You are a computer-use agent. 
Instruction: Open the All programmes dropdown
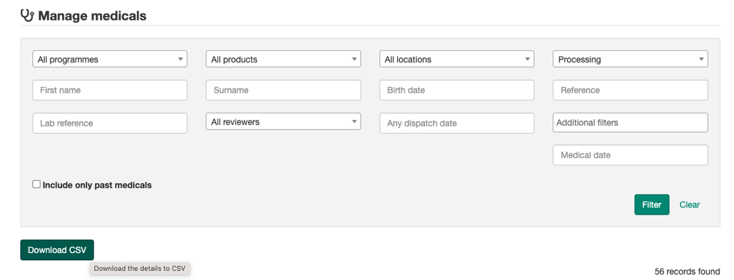(x=110, y=59)
